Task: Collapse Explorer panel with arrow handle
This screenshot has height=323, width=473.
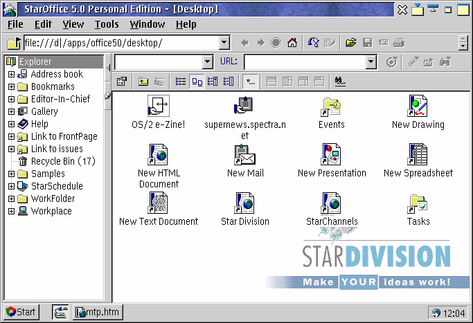Action: tap(108, 67)
